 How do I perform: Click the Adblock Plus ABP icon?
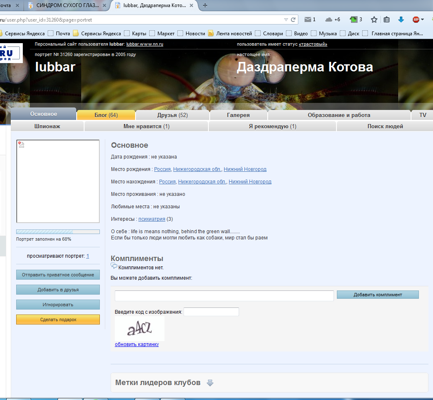click(416, 20)
